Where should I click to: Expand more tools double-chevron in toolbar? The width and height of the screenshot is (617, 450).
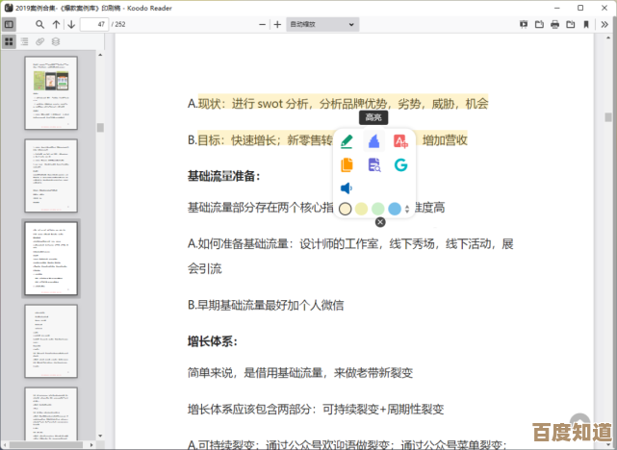pyautogui.click(x=604, y=24)
